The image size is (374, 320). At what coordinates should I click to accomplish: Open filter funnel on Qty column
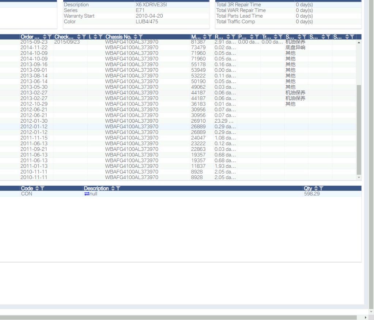tap(321, 188)
